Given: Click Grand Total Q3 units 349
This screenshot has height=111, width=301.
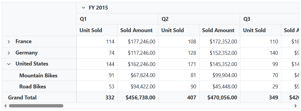Looking at the screenshot, I should (261, 97).
